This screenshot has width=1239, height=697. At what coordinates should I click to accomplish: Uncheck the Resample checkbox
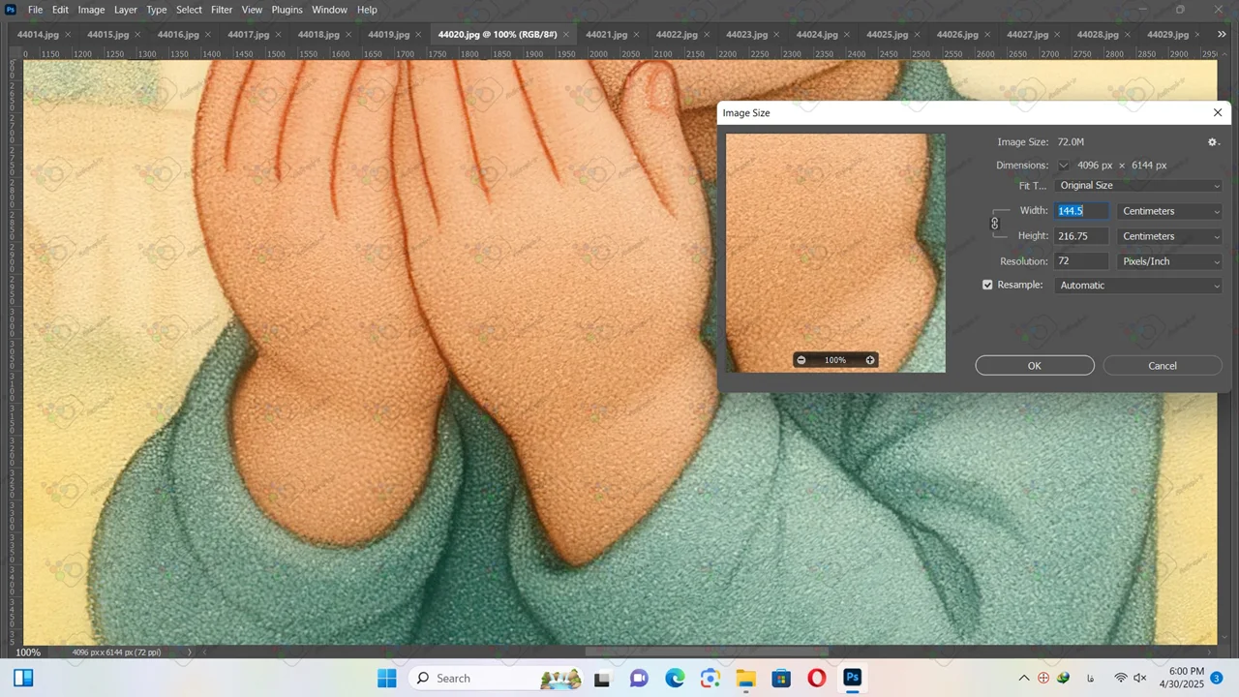pos(987,286)
